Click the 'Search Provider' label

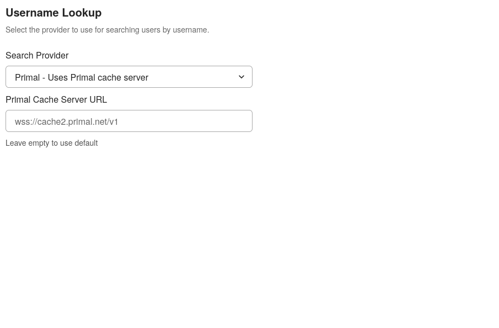37,55
